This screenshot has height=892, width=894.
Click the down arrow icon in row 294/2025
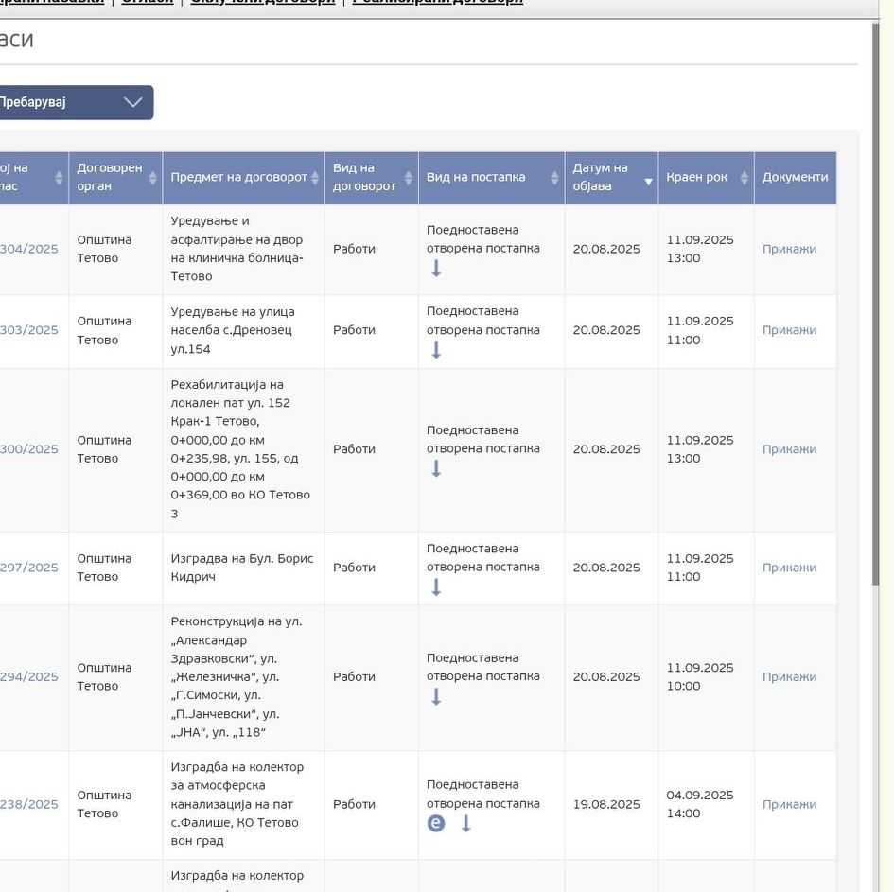click(436, 696)
